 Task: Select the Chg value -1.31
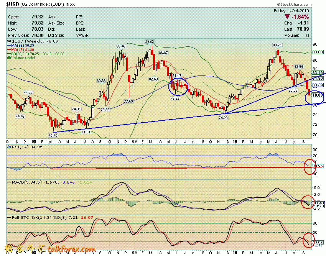[303, 23]
